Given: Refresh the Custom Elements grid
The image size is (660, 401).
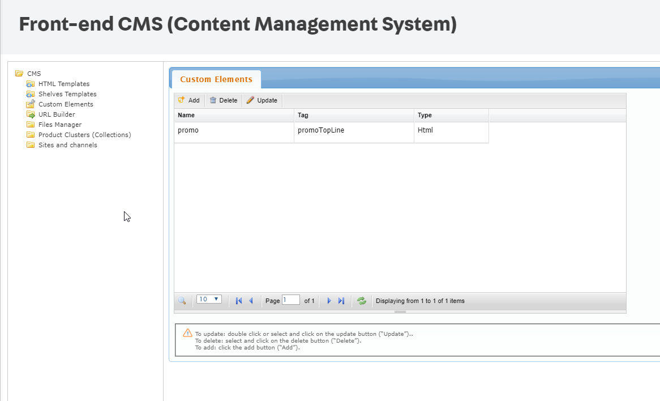Looking at the screenshot, I should (362, 301).
